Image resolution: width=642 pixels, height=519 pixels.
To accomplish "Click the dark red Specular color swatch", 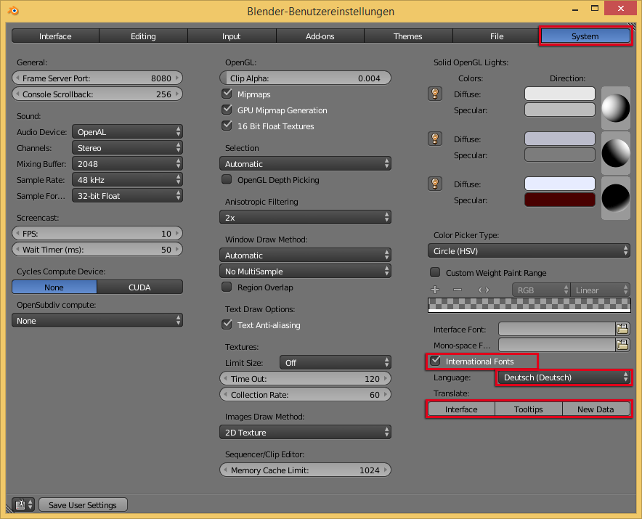I will point(559,200).
